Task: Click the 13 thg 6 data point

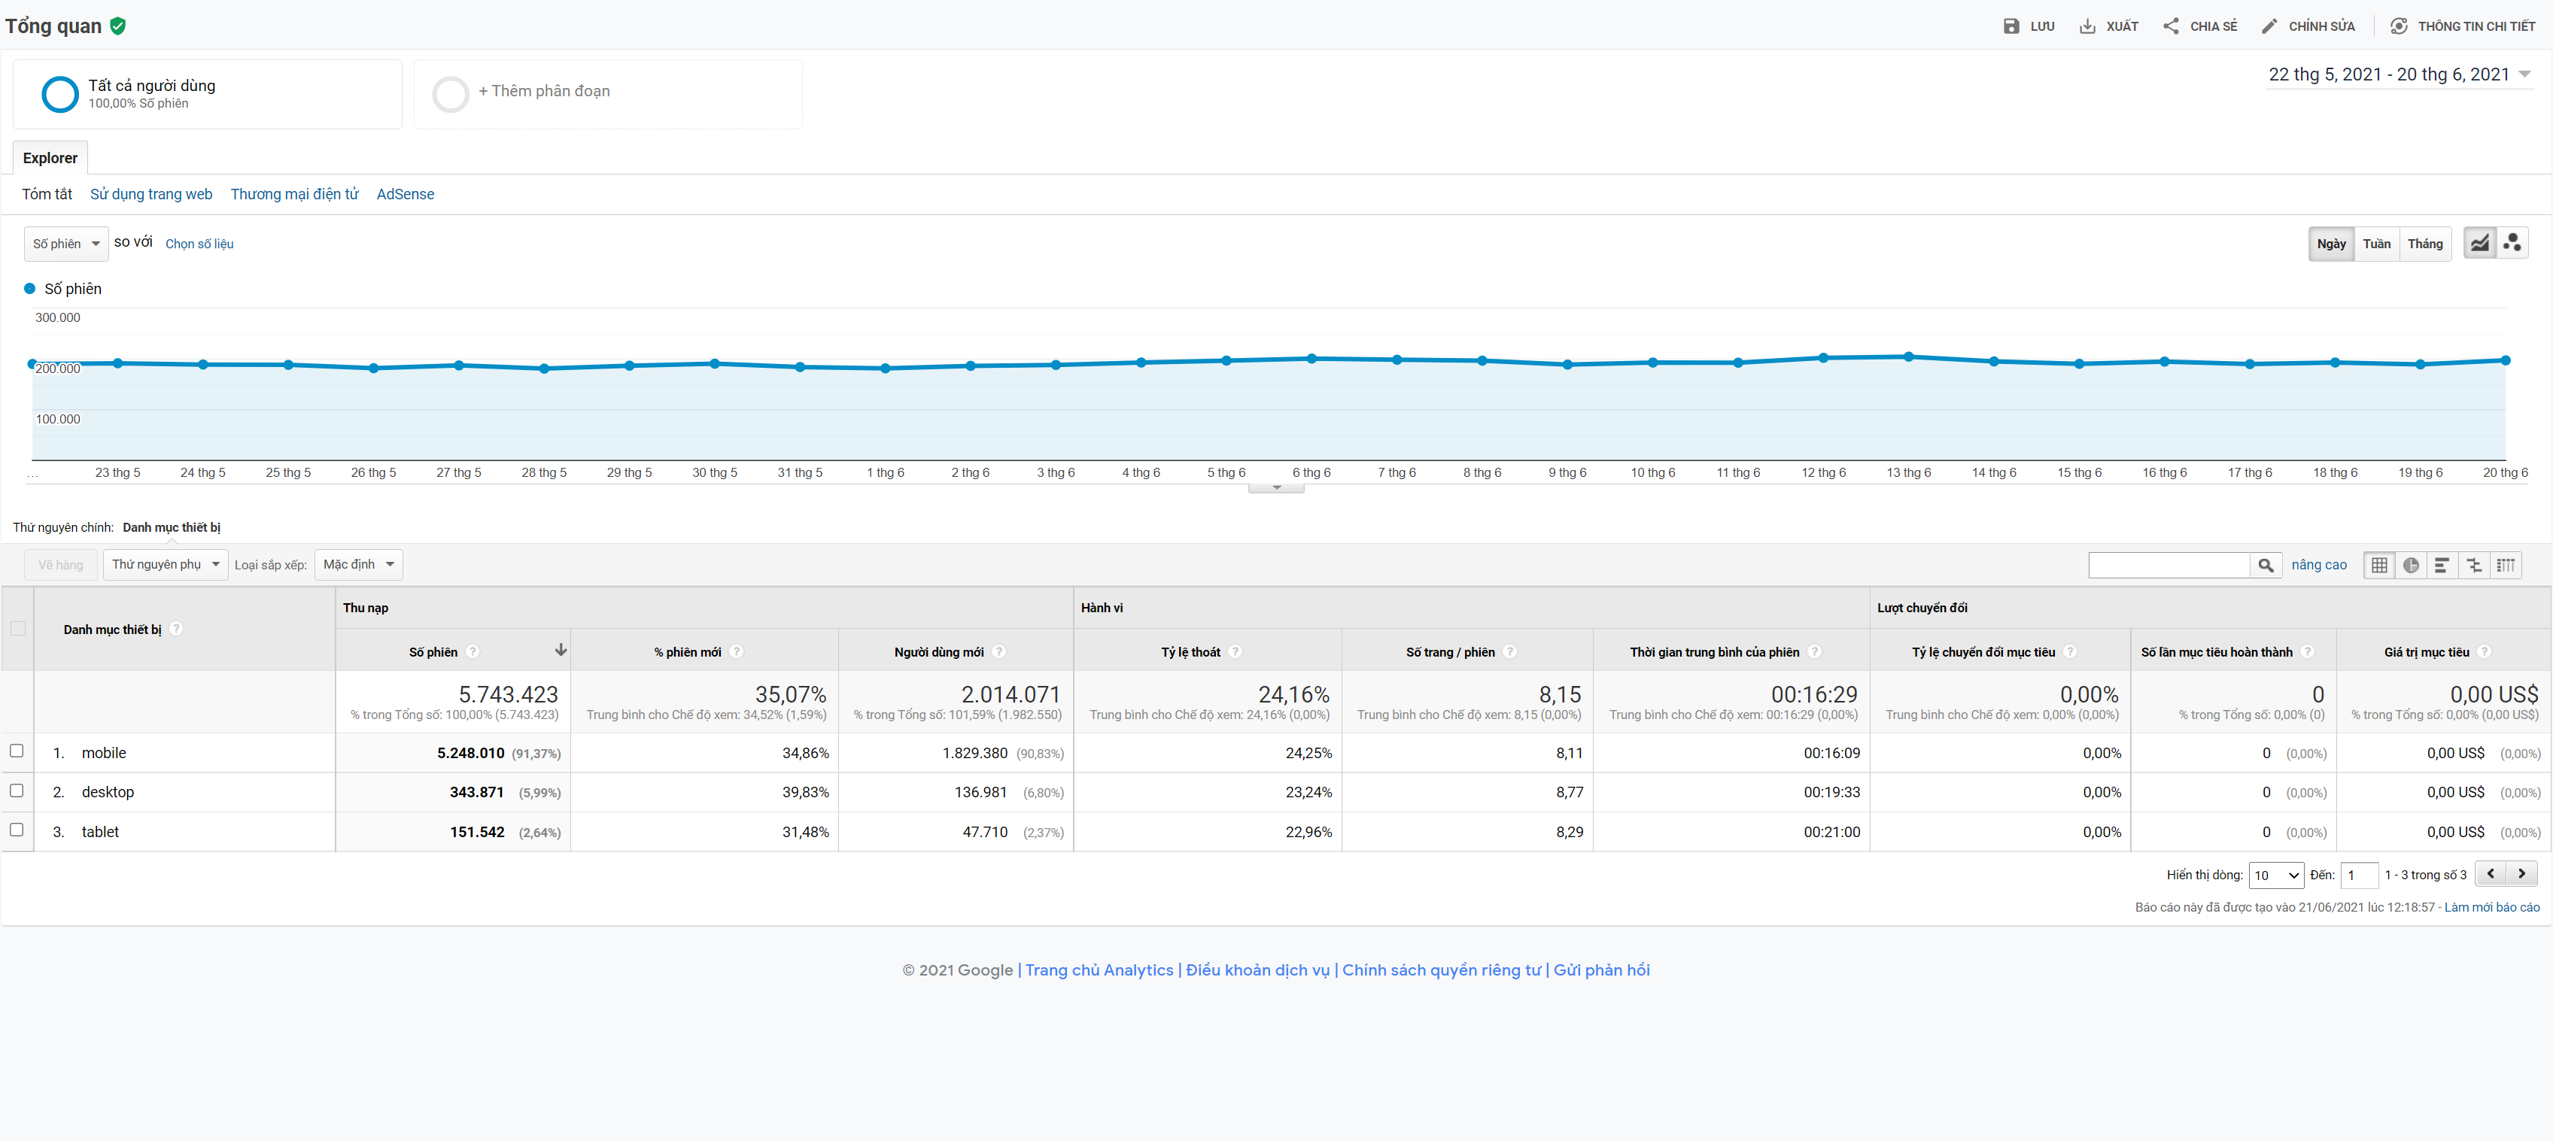Action: (1908, 357)
